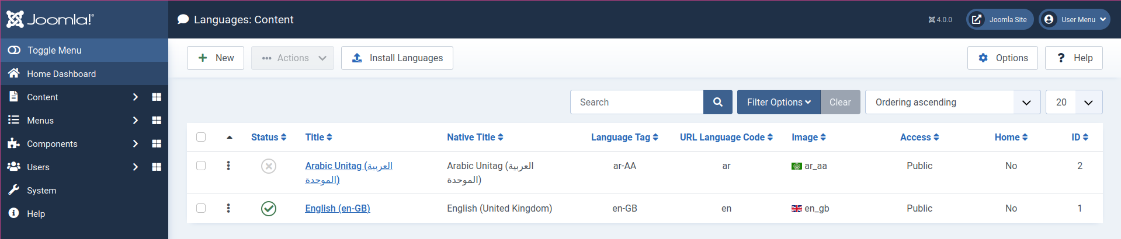Open the Arabic row three-dot menu
The image size is (1121, 239).
228,166
